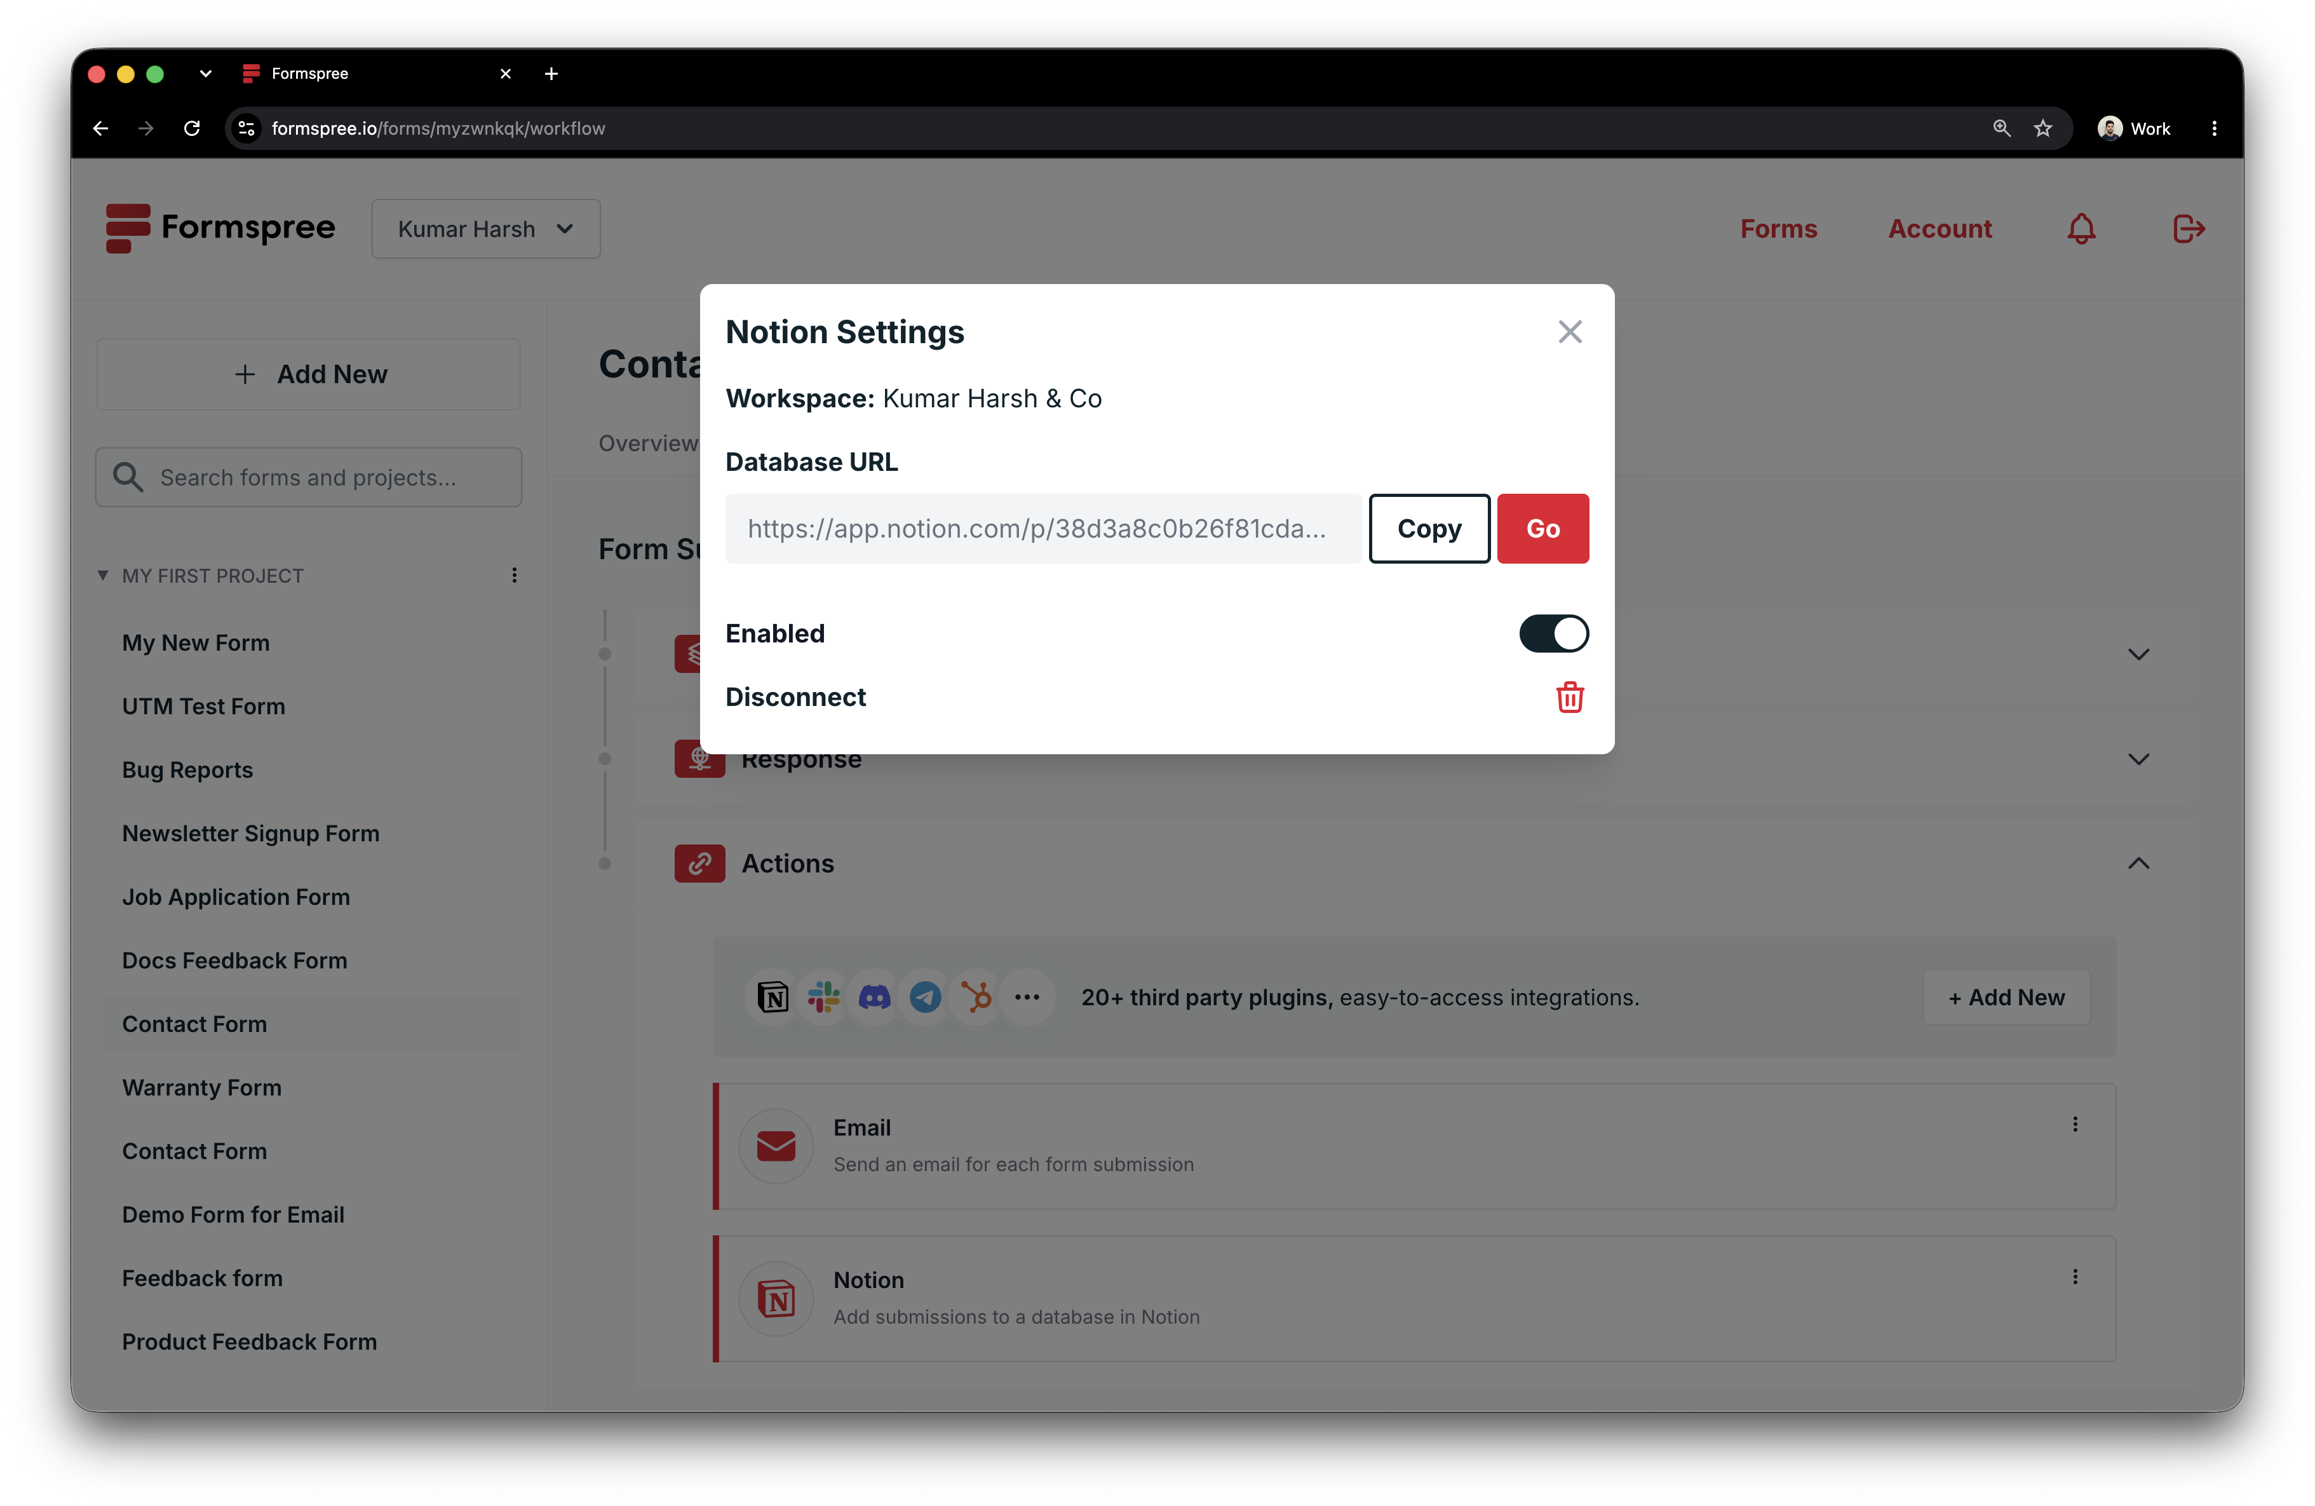Focus the Search forms and projects field

(x=308, y=478)
